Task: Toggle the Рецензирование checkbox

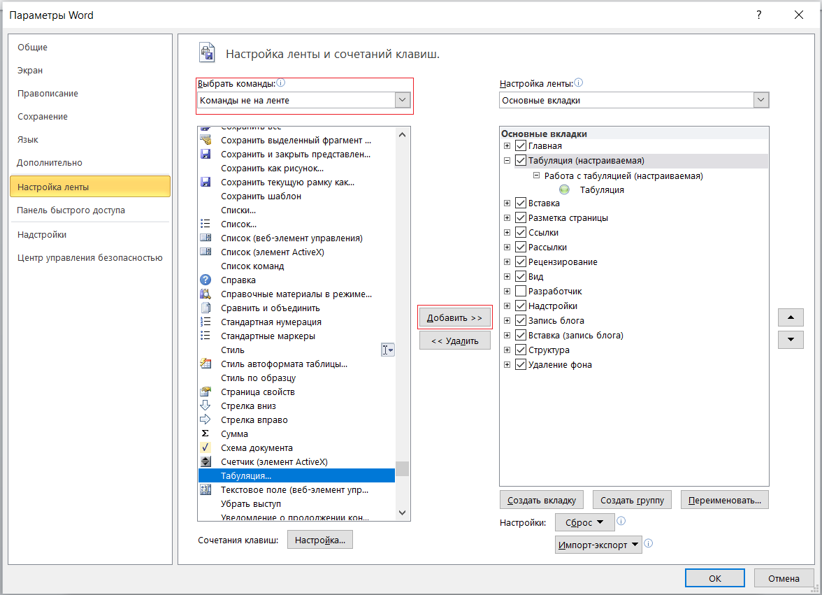Action: coord(520,261)
